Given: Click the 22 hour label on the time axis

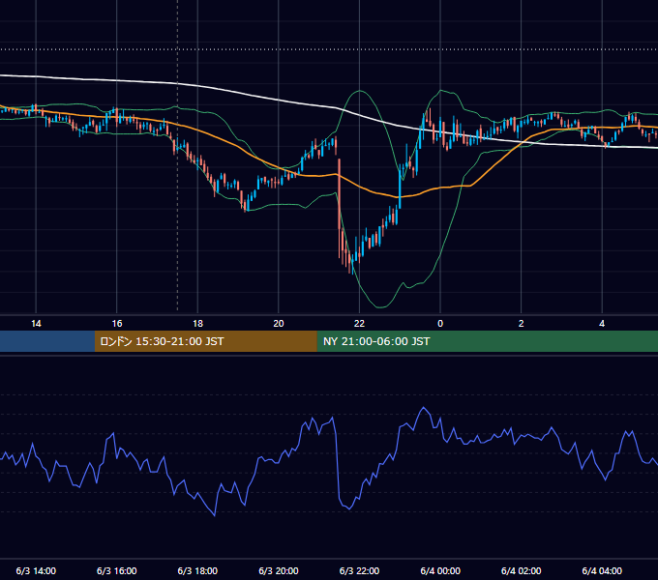Looking at the screenshot, I should click(359, 324).
